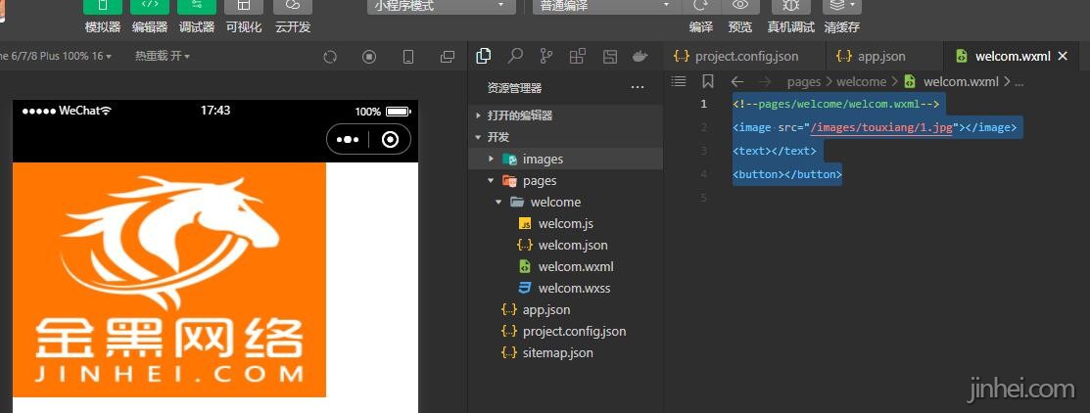This screenshot has width=1090, height=413.
Task: Click the bookmark icon in breadcrumb bar
Action: click(708, 81)
